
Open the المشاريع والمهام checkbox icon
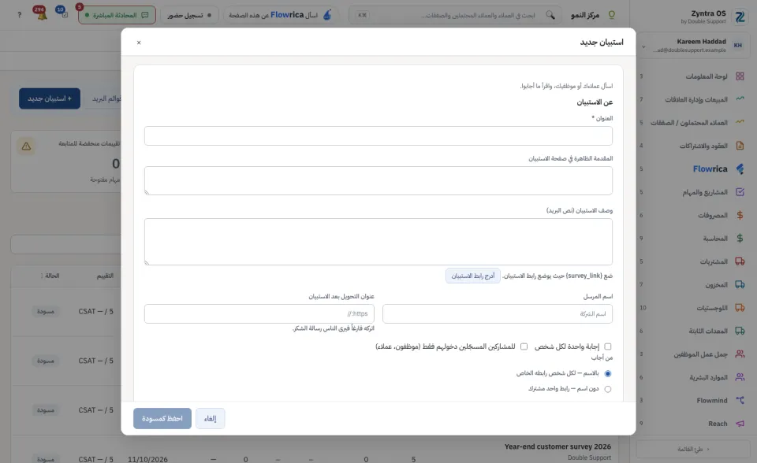pyautogui.click(x=740, y=192)
